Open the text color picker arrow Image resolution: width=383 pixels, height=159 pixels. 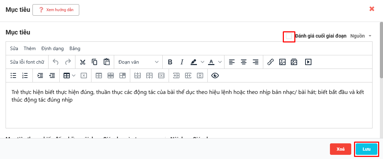(220, 62)
